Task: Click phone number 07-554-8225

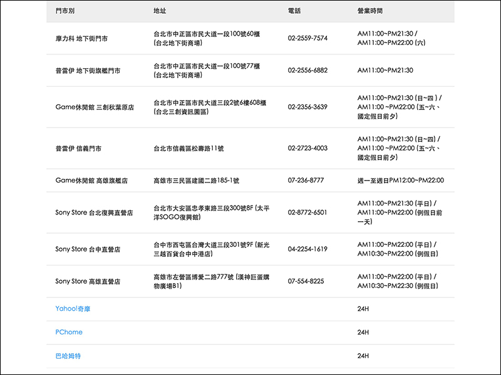Action: (x=306, y=281)
